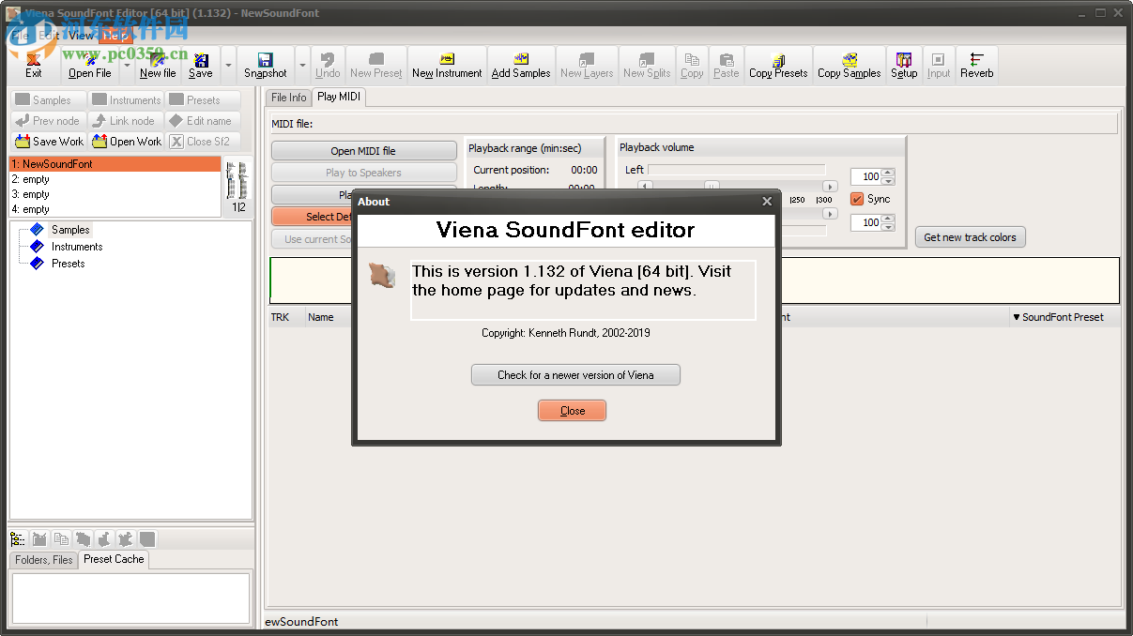This screenshot has width=1133, height=636.
Task: Click the Open Work icon
Action: point(127,141)
